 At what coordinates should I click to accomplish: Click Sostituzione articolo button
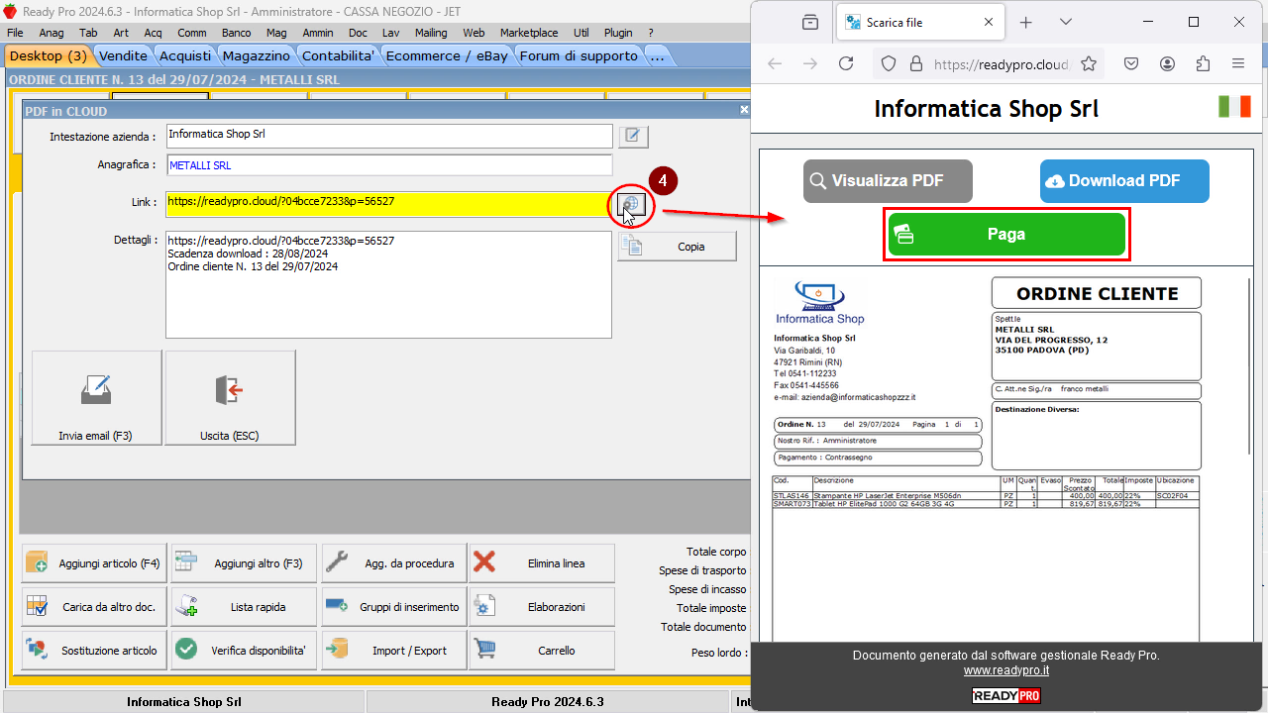(94, 651)
